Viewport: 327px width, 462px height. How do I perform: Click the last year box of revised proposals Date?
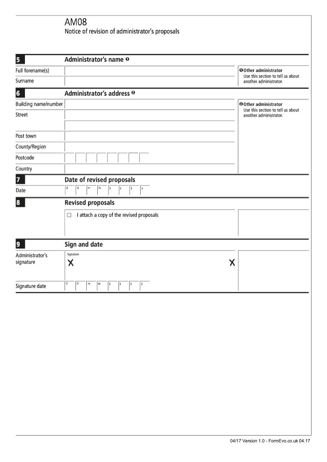[x=145, y=191]
